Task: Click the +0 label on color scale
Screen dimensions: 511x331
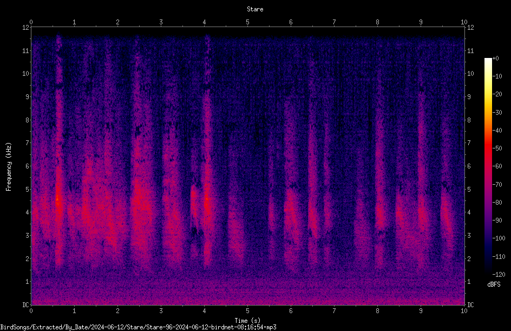Action: pyautogui.click(x=495, y=59)
